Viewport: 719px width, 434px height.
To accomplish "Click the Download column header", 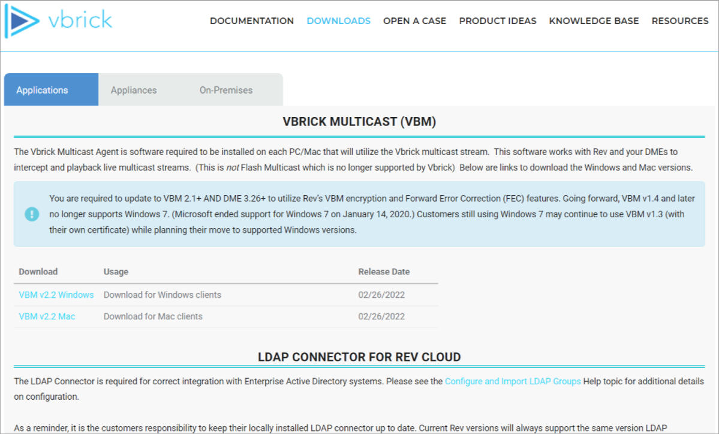I will 38,271.
